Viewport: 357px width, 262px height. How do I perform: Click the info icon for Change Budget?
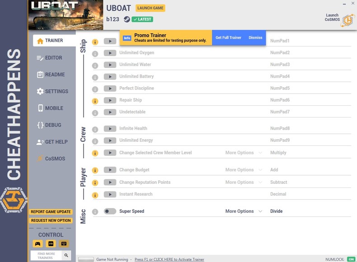(95, 170)
